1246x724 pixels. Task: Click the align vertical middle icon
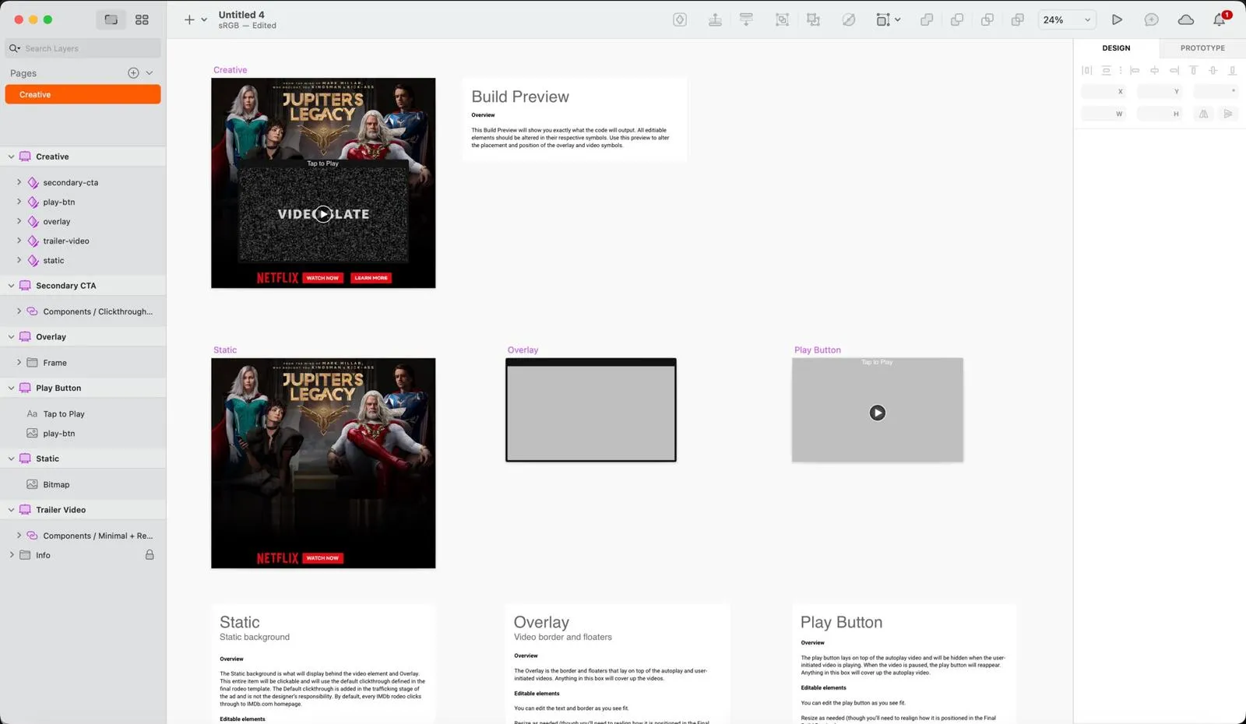coord(1213,70)
